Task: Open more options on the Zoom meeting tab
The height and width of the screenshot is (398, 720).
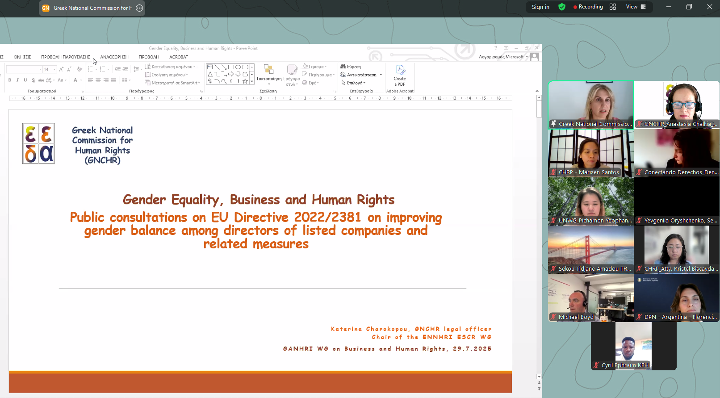Action: pyautogui.click(x=139, y=8)
